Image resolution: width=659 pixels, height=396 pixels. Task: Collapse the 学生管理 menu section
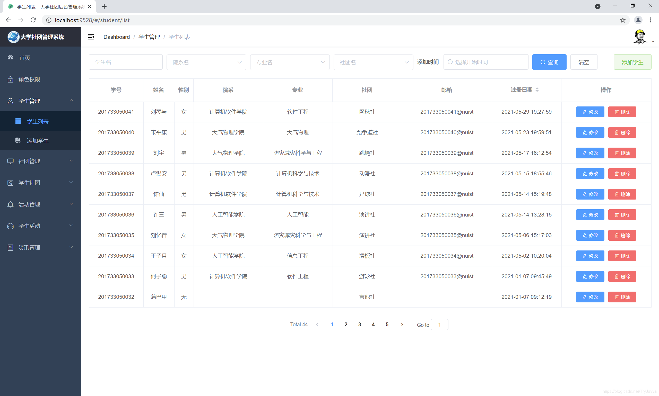point(40,101)
